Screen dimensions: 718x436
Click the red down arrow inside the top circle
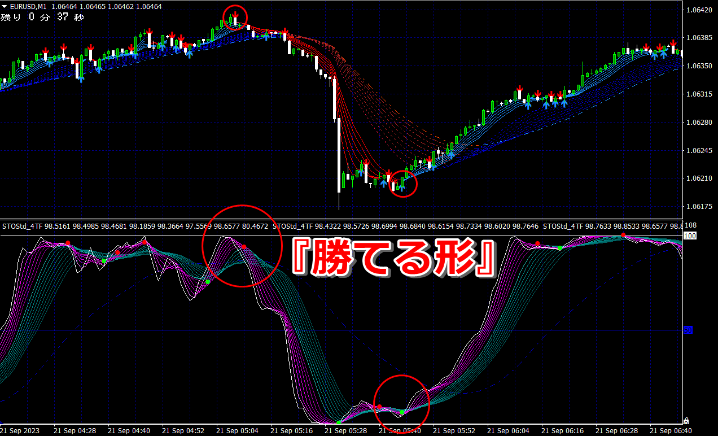click(x=234, y=15)
